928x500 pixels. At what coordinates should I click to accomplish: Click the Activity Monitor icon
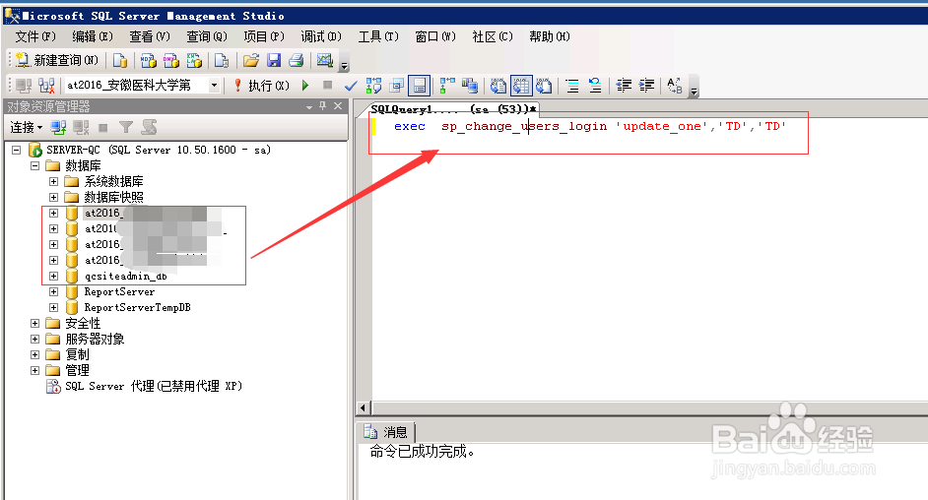point(324,60)
